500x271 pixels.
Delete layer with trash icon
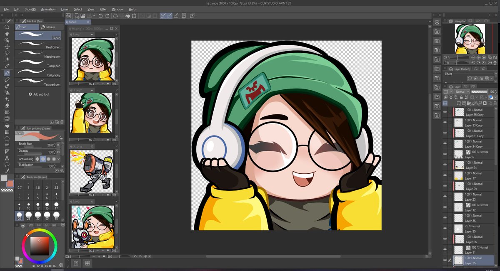tap(495, 103)
